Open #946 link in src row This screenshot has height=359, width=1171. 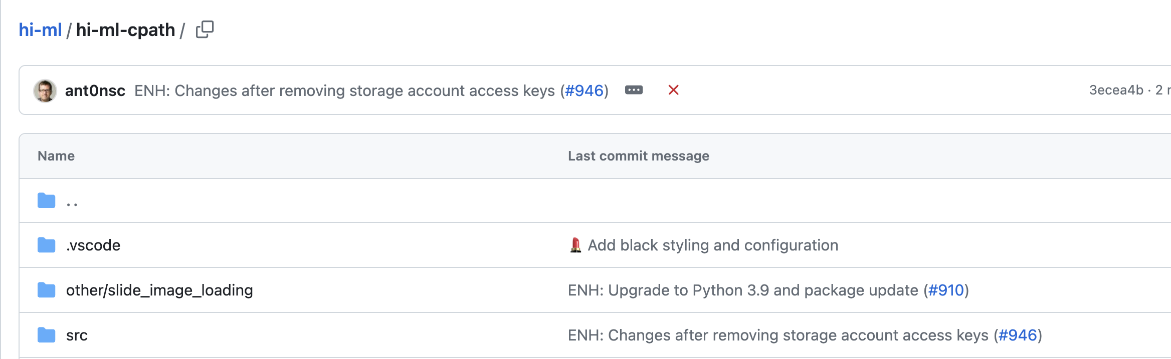[1017, 335]
